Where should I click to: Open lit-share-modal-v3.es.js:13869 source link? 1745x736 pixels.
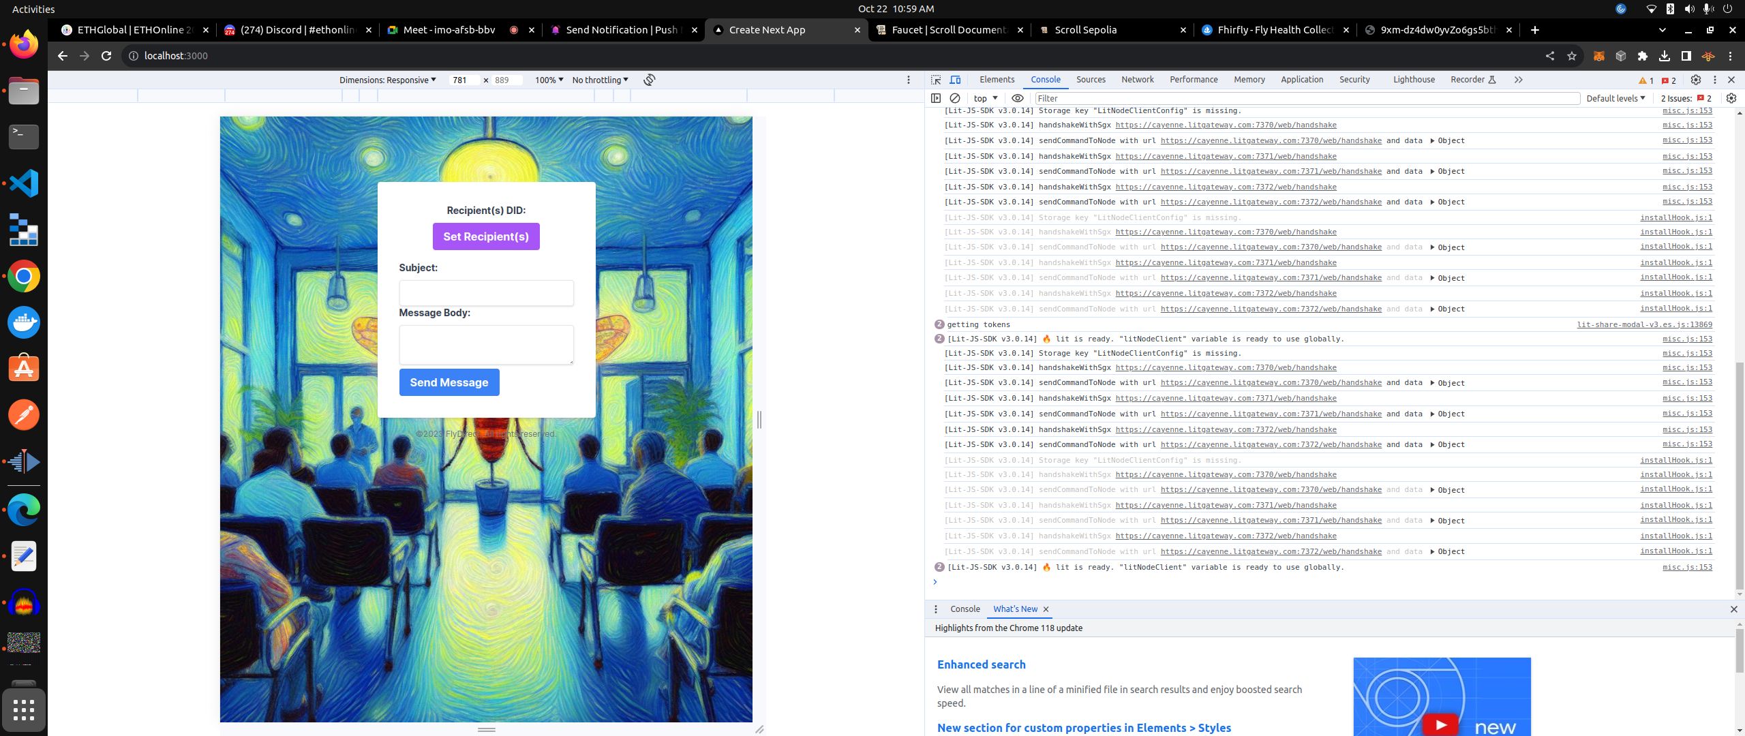point(1644,325)
